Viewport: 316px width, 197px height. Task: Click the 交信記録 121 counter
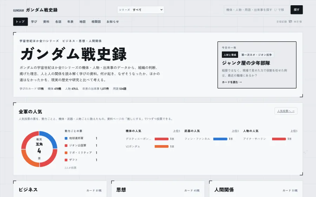click(284, 21)
